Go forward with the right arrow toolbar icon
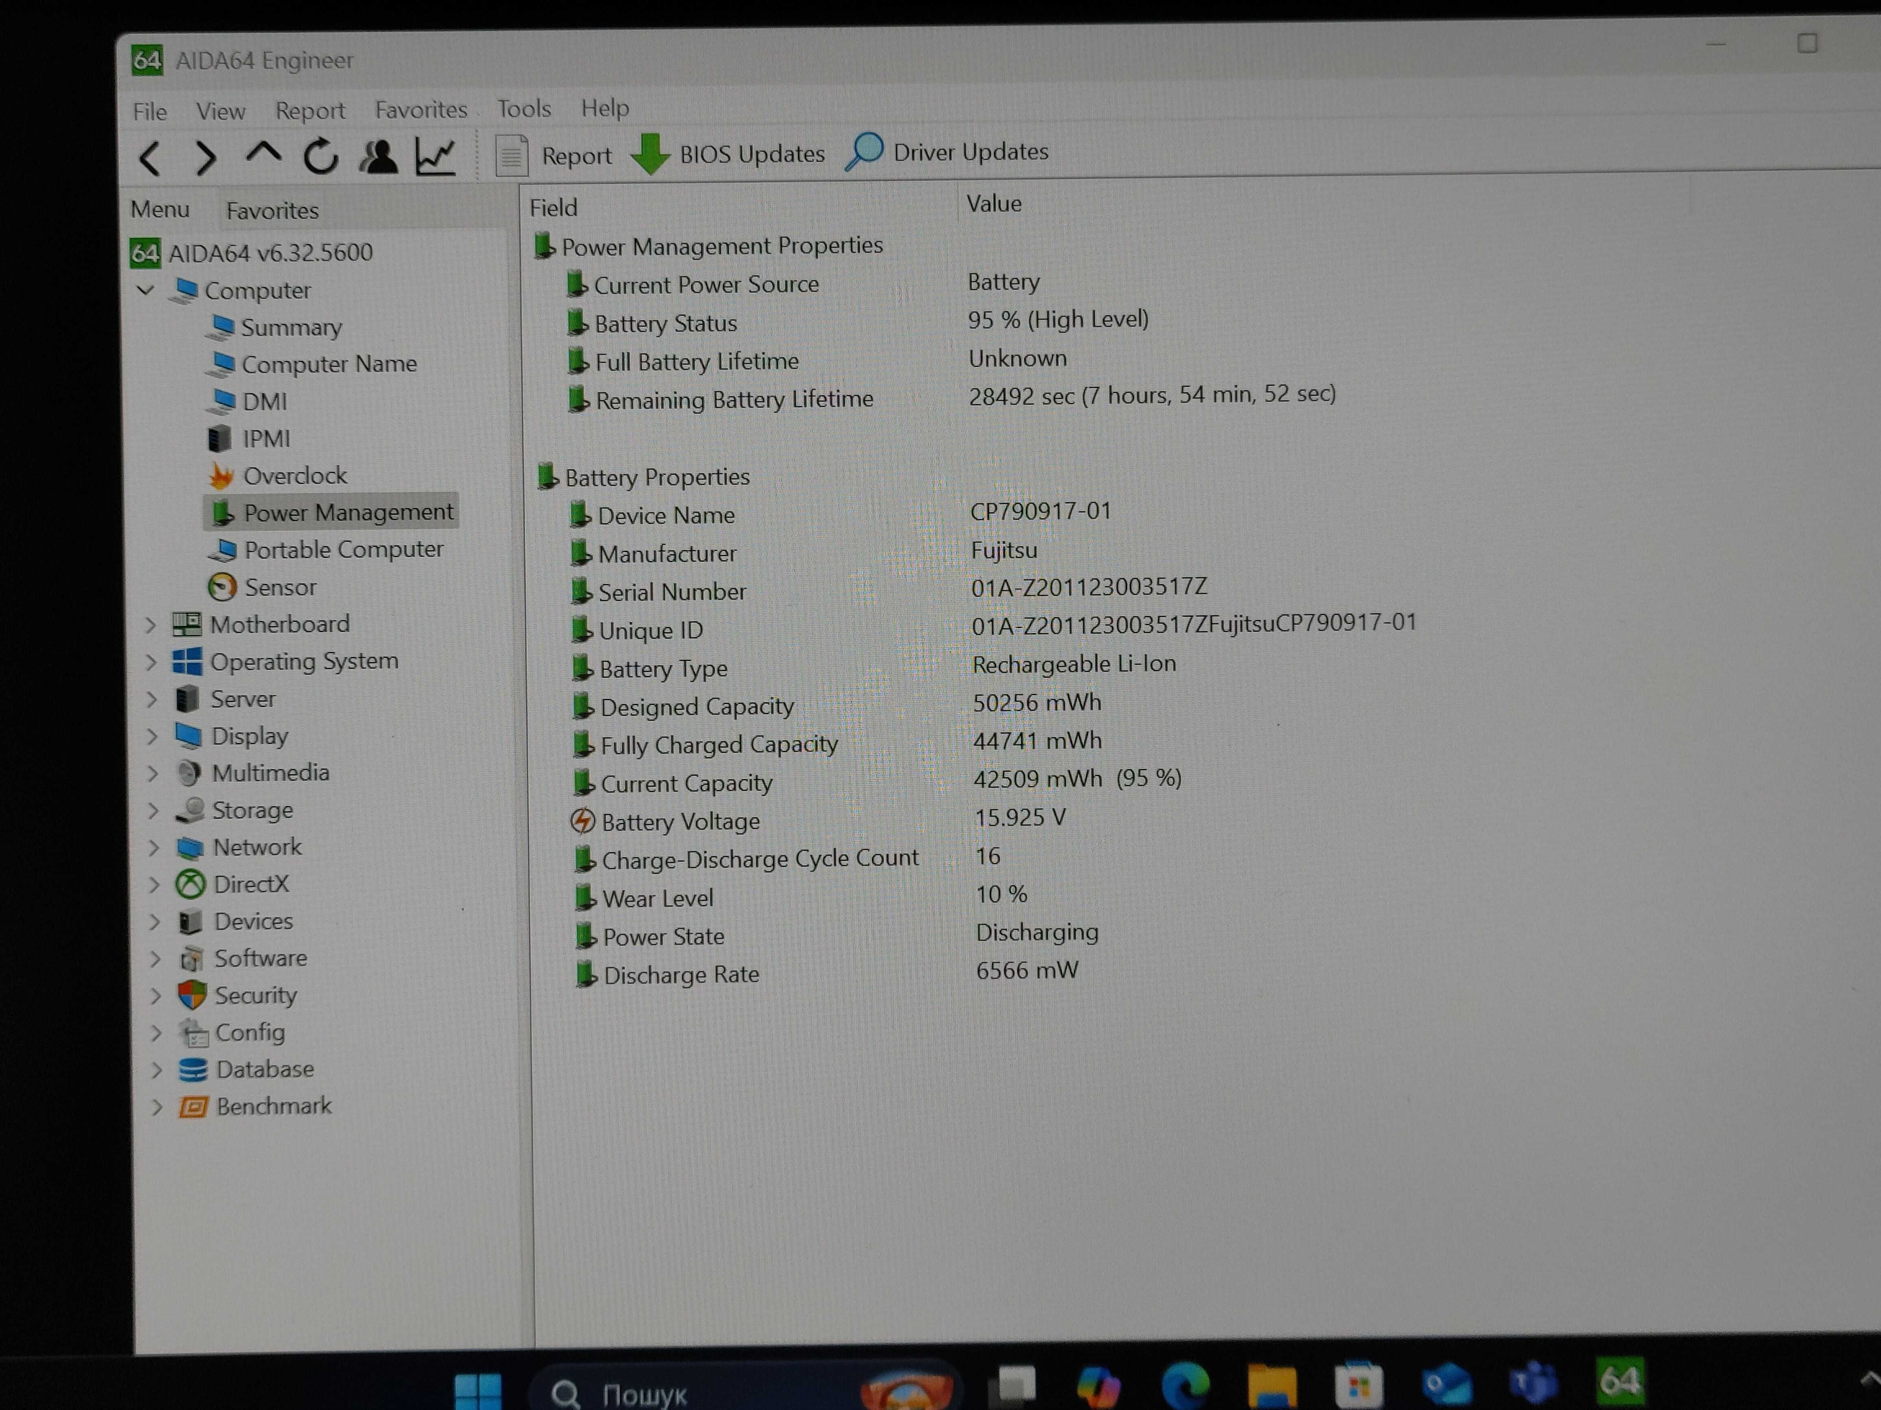The width and height of the screenshot is (1881, 1410). [x=205, y=158]
